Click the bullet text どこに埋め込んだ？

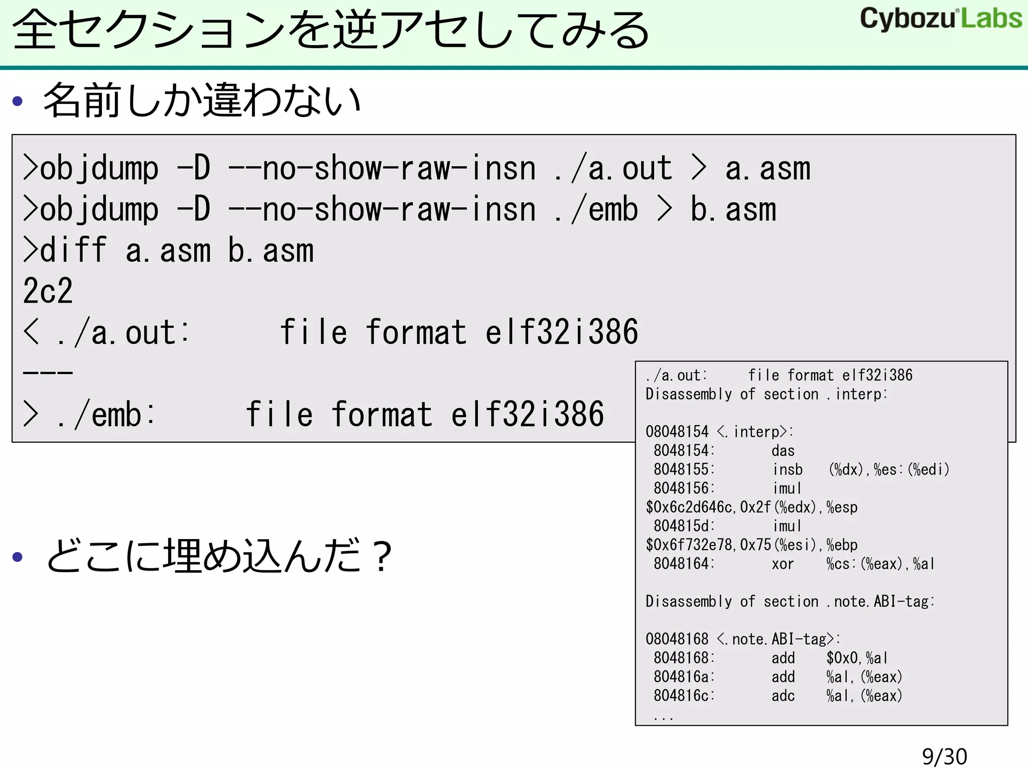click(x=219, y=555)
